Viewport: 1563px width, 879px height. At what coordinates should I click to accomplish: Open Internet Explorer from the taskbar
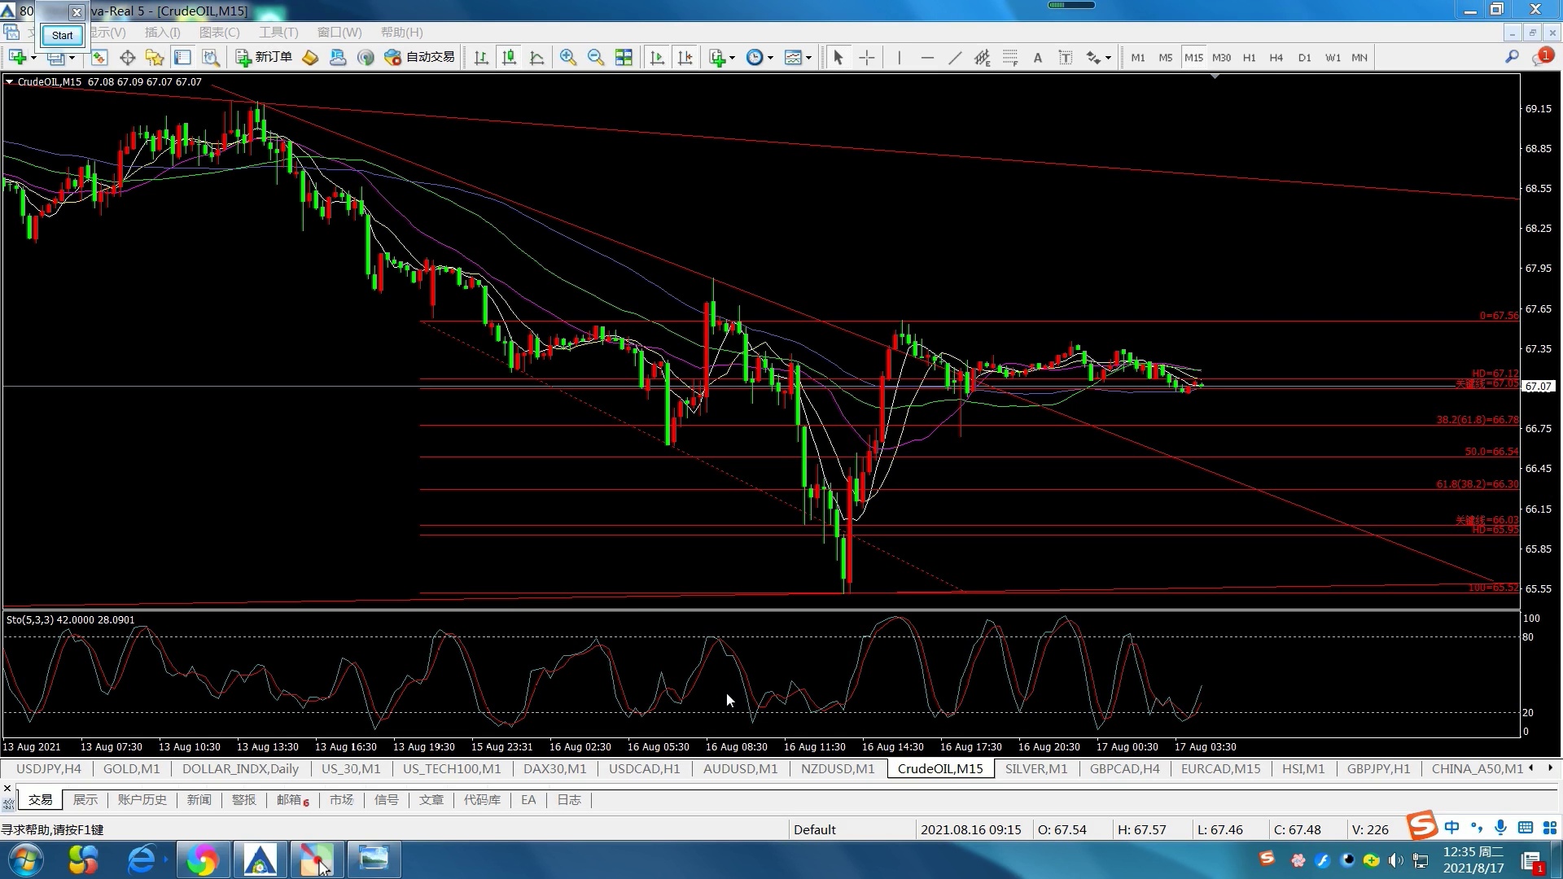pos(142,859)
